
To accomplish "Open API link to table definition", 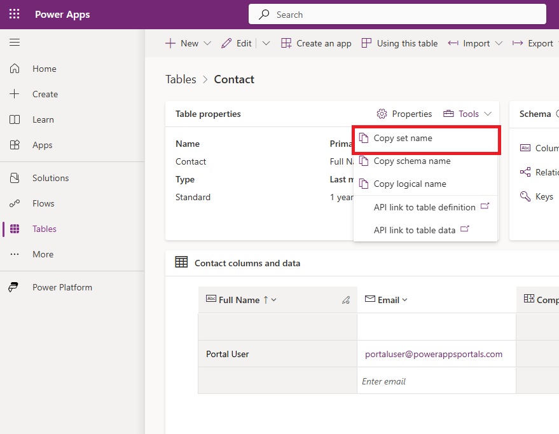I will pos(425,207).
